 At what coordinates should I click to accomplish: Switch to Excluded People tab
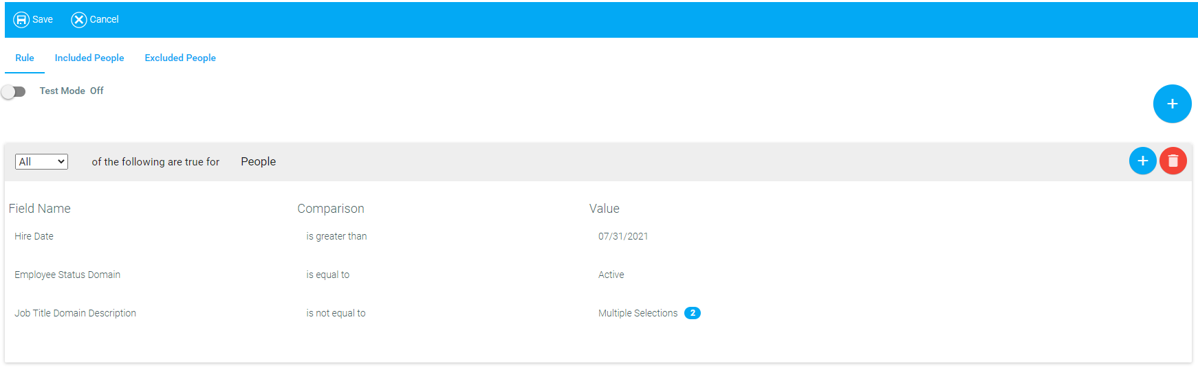[x=180, y=58]
